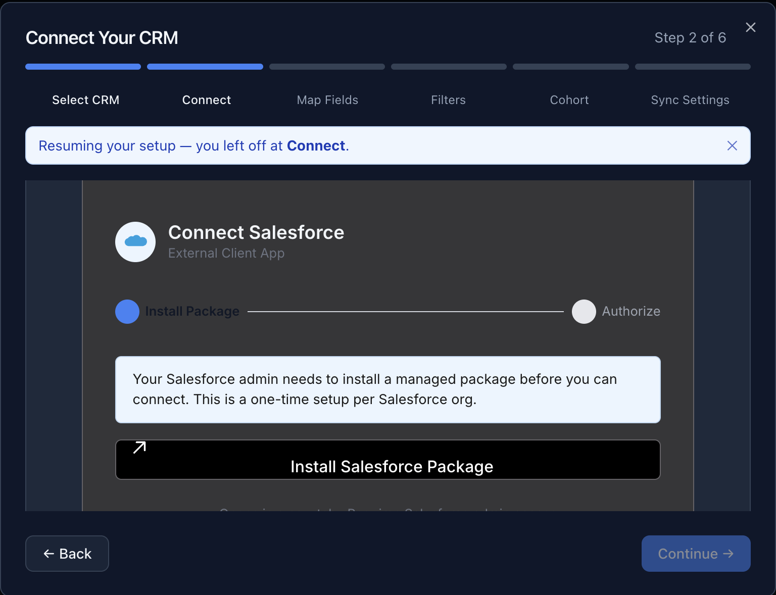Screen dimensions: 776x595
Task: Open the Cohort step
Action: [569, 100]
